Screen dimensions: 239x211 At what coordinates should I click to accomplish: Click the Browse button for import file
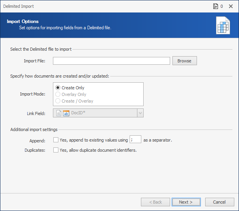click(x=185, y=61)
